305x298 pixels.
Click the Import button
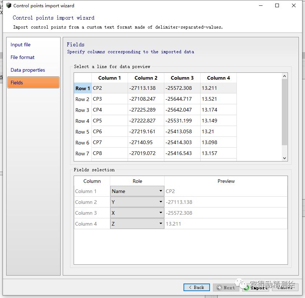click(256, 287)
